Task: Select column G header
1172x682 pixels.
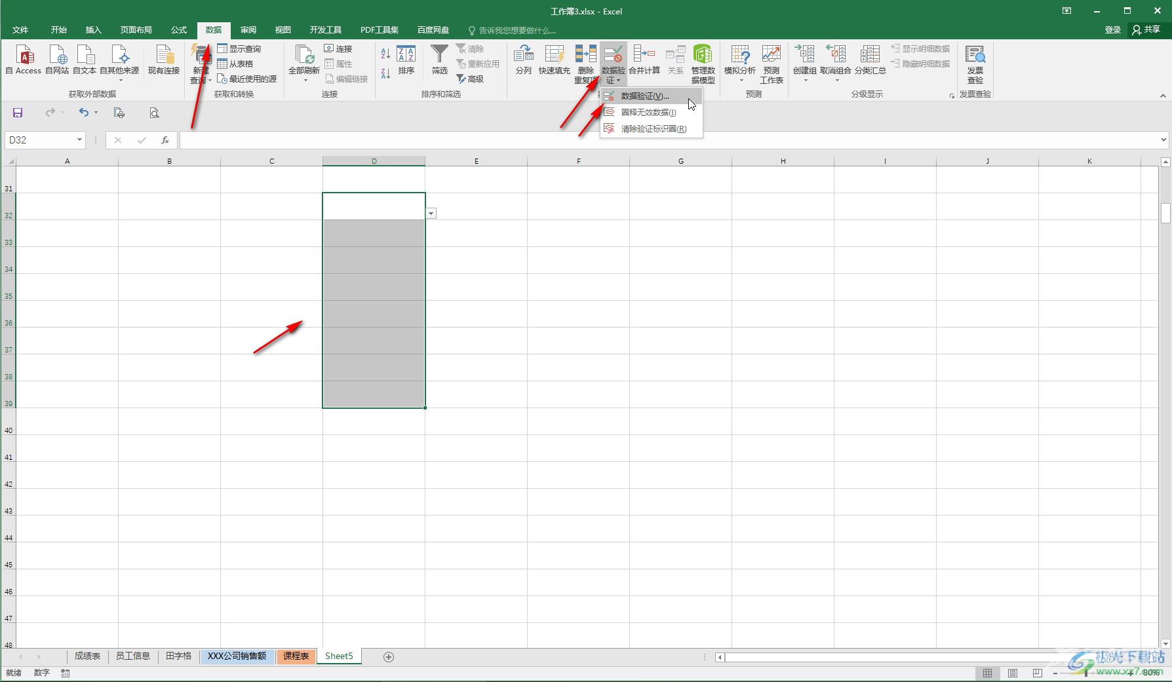Action: [680, 161]
